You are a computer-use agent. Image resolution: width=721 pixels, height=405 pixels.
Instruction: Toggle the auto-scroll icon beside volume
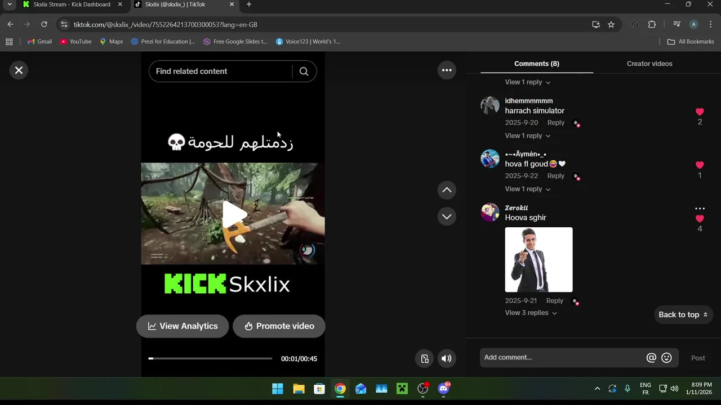(425, 358)
